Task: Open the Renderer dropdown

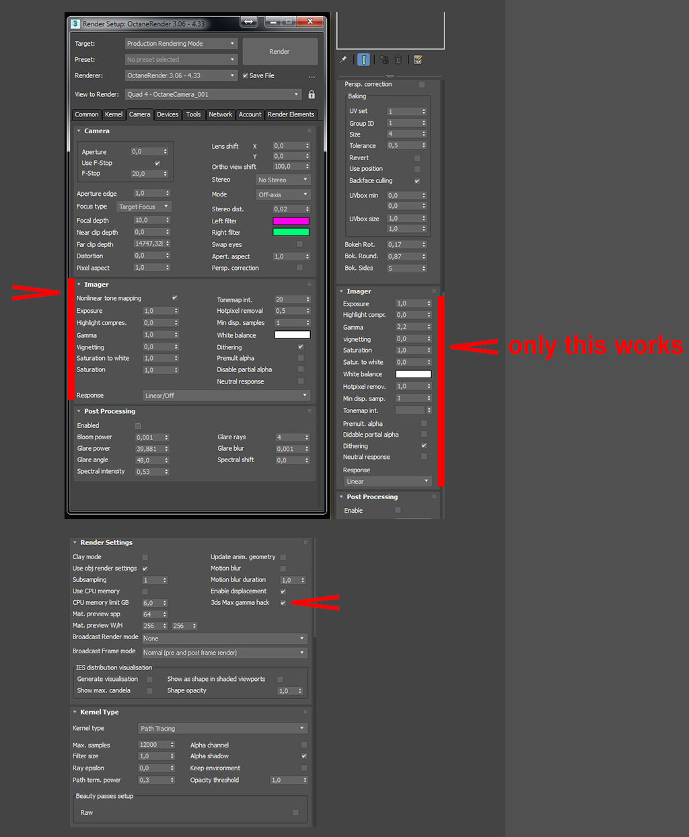Action: [182, 75]
